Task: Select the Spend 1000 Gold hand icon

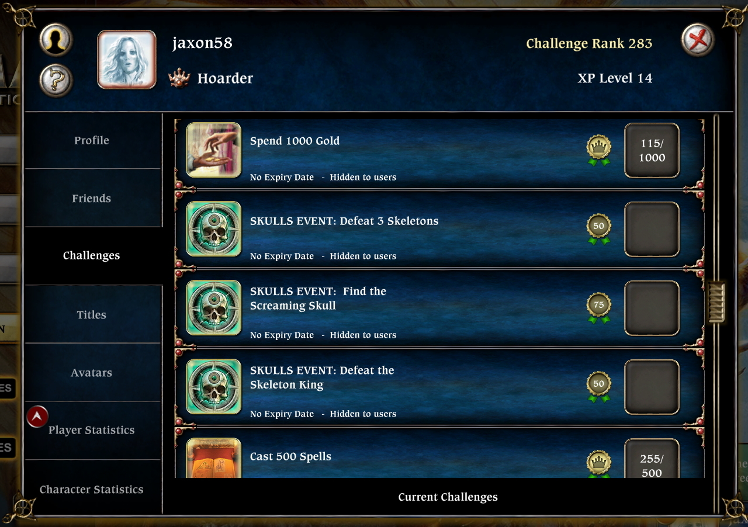Action: [x=213, y=150]
